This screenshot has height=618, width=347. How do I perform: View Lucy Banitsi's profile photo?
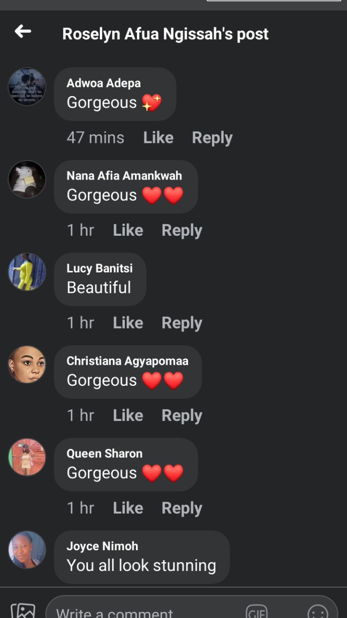[27, 272]
